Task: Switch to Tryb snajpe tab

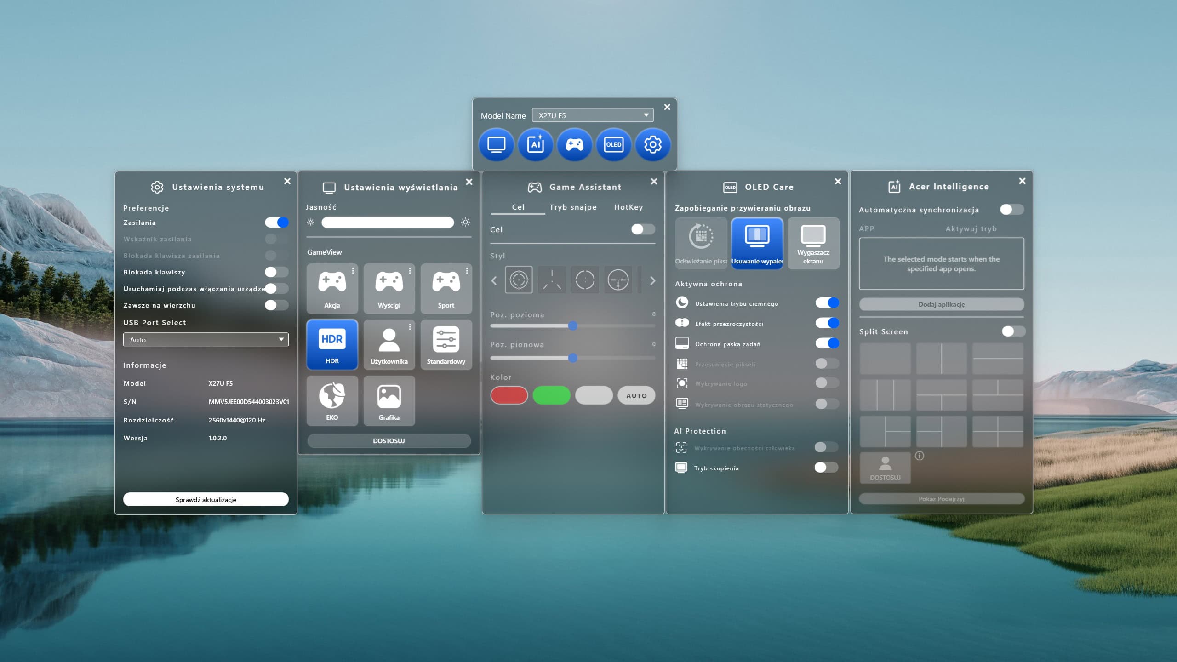Action: (573, 207)
